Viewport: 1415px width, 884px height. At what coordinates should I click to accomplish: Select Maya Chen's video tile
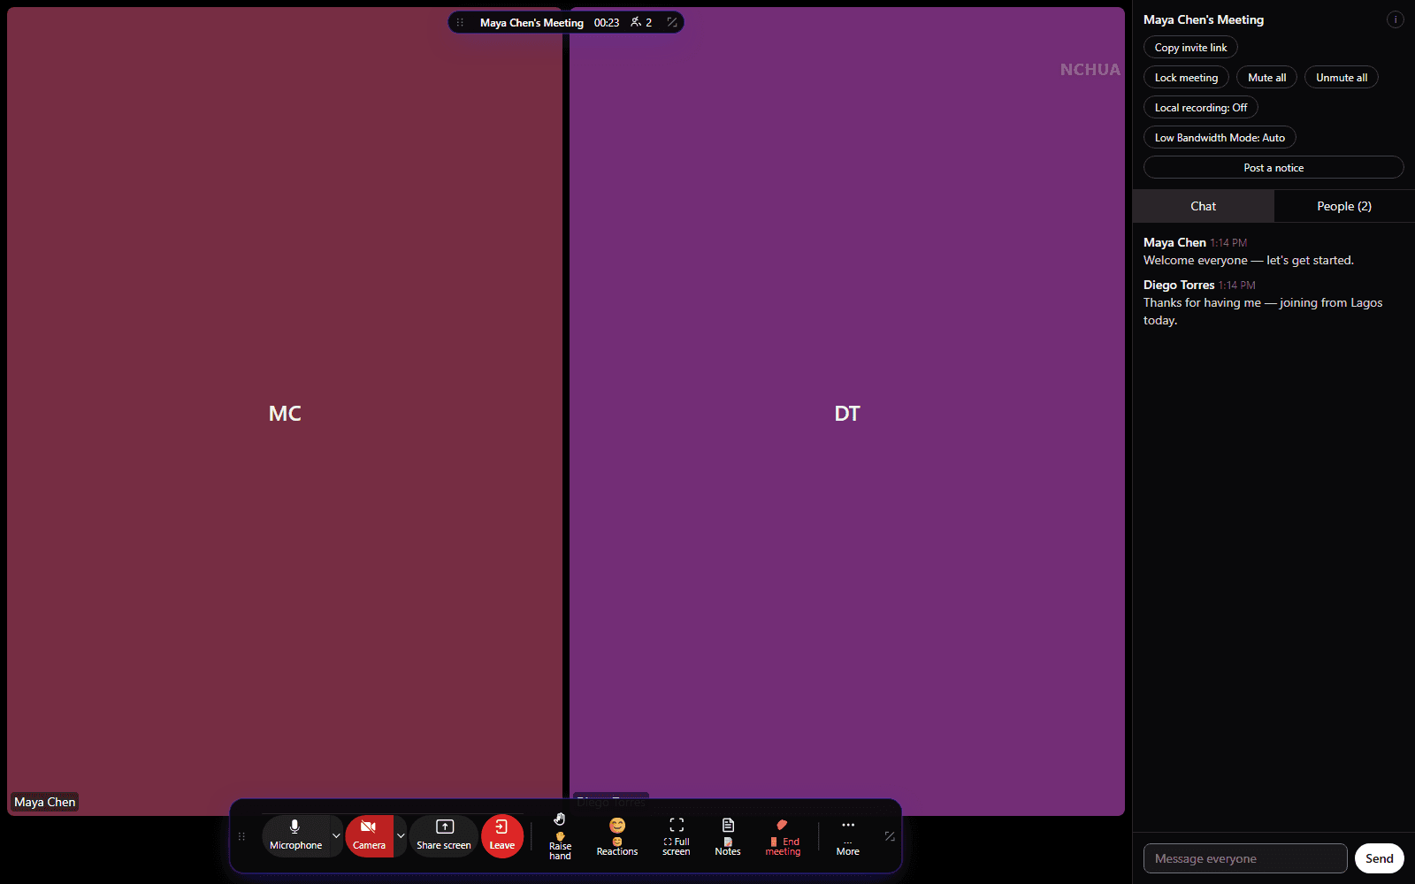coord(285,412)
